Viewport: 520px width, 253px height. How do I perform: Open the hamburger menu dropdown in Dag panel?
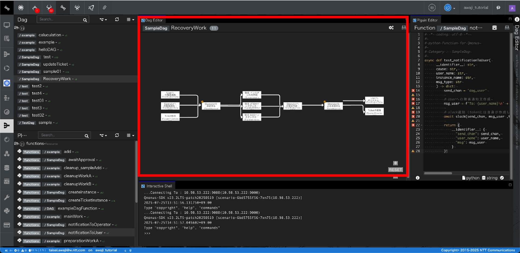pyautogui.click(x=131, y=19)
